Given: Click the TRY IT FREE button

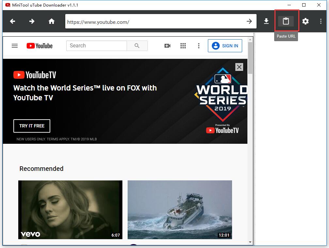Looking at the screenshot, I should (32, 126).
